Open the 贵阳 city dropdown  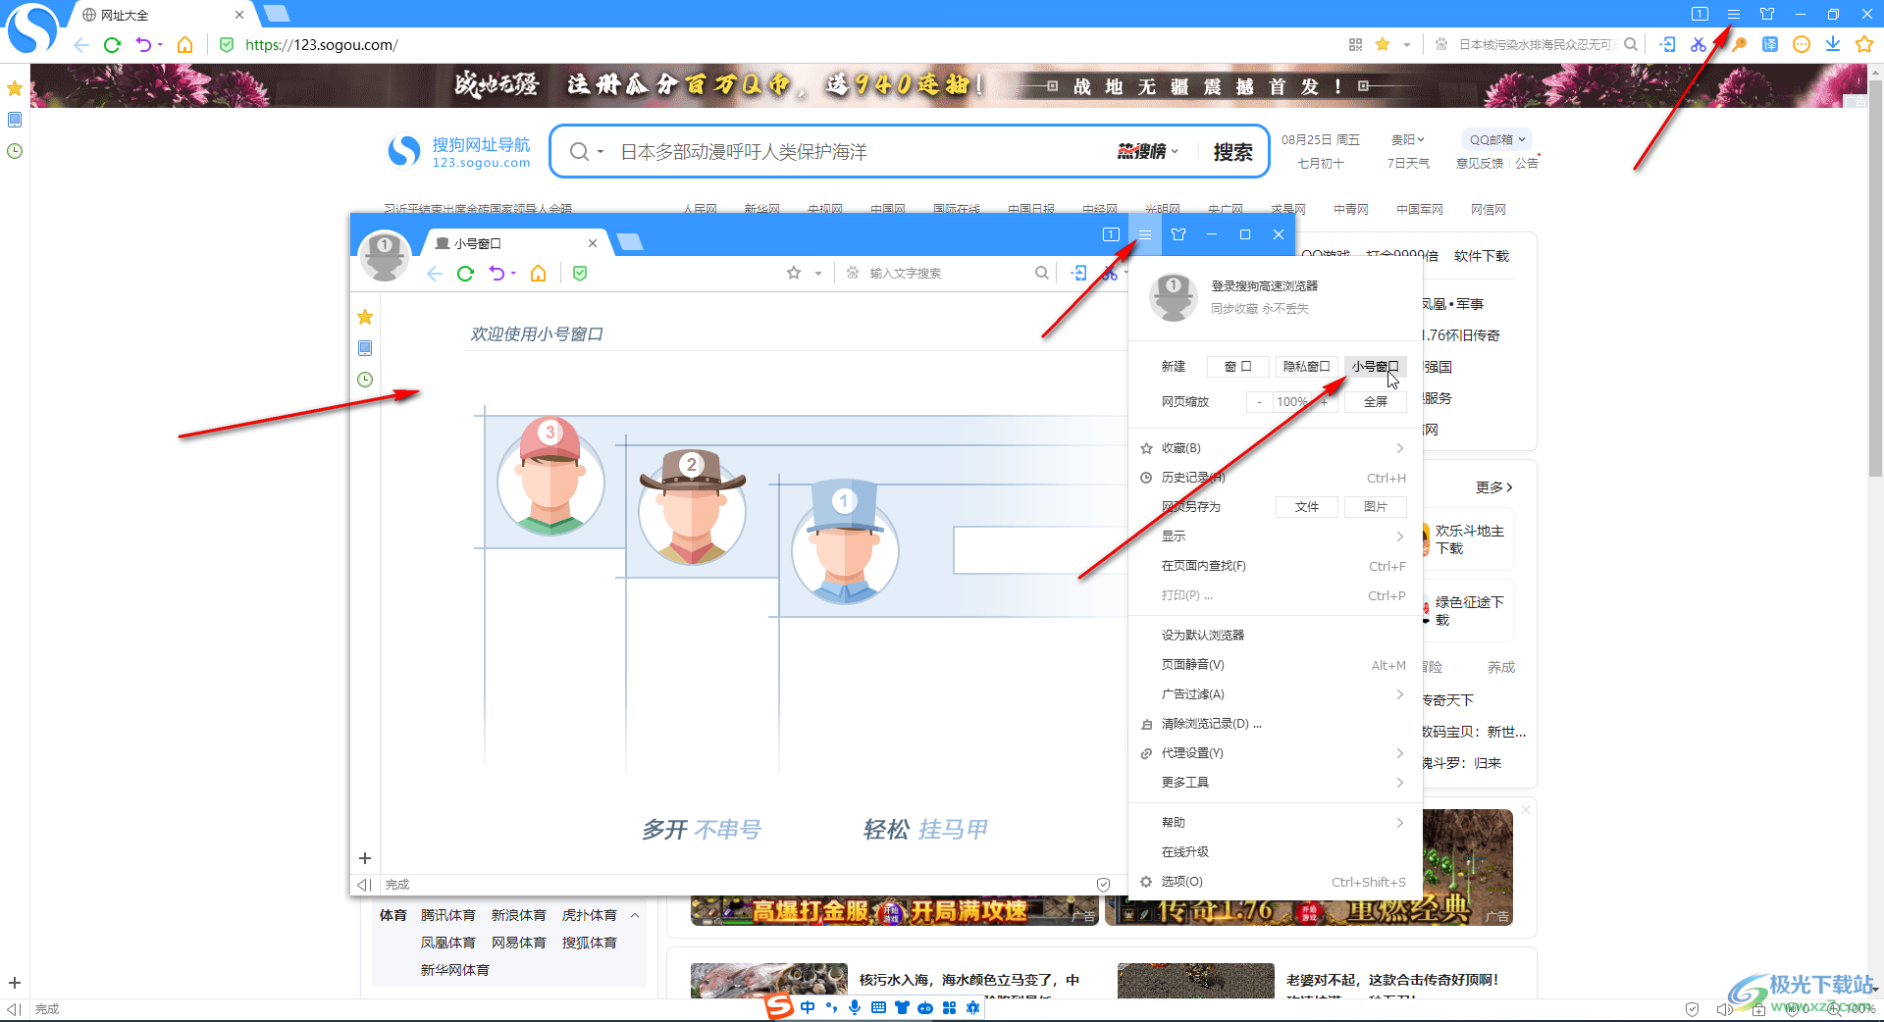pos(1408,139)
